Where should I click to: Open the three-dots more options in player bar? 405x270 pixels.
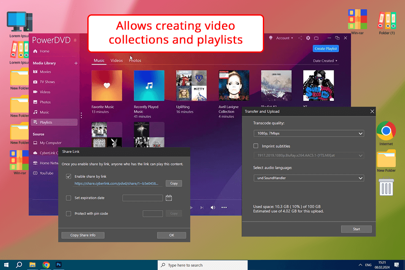coord(224,208)
